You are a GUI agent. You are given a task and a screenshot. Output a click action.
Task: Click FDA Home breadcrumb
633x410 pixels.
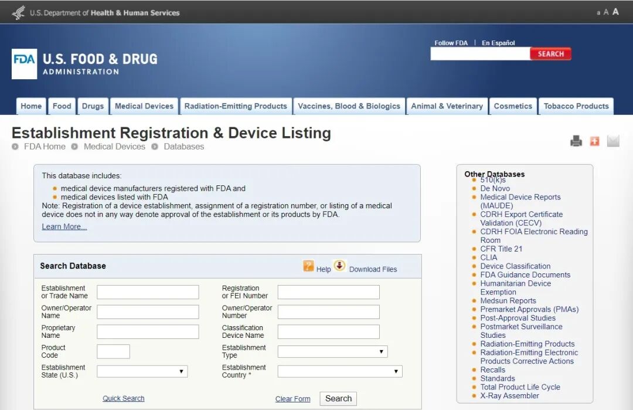click(x=45, y=147)
